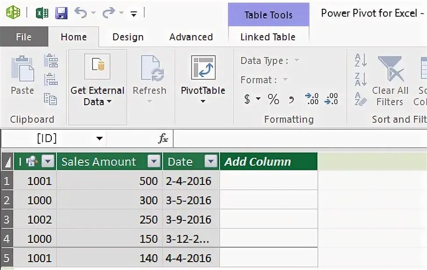This screenshot has height=270, width=427.
Task: Switch to the Design tab
Action: click(x=128, y=37)
